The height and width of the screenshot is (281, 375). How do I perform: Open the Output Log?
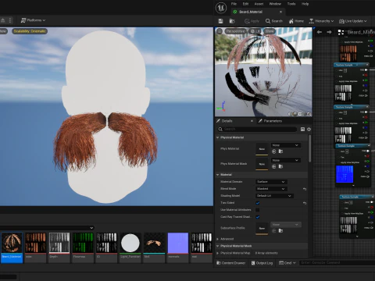click(x=262, y=263)
